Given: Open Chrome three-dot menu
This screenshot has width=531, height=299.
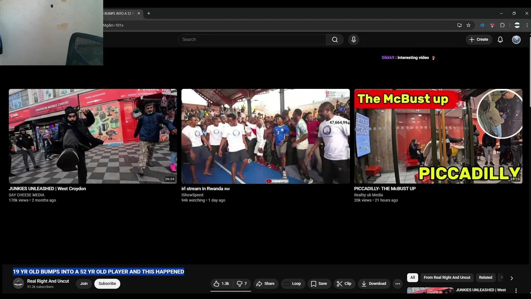Looking at the screenshot, I should pos(527,25).
